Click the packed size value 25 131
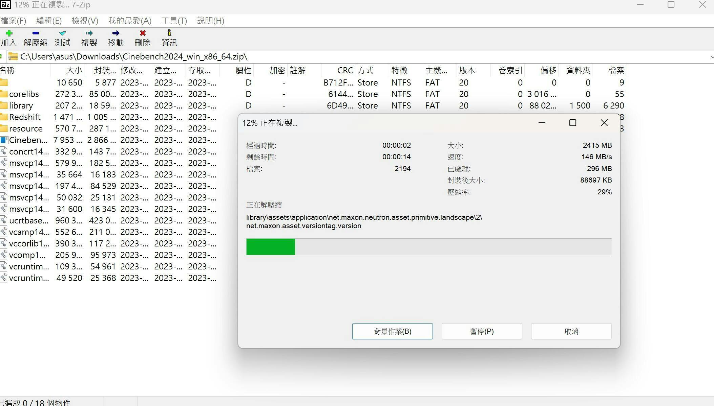This screenshot has height=406, width=714. pyautogui.click(x=103, y=197)
